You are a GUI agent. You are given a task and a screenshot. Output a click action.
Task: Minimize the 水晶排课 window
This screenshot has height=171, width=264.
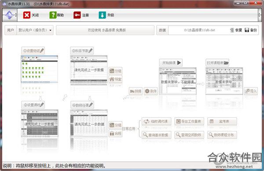click(x=238, y=3)
